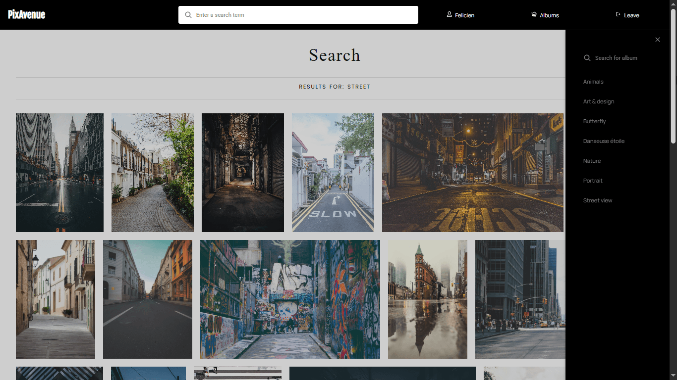
Task: Click the PixAvenue logo
Action: [27, 15]
